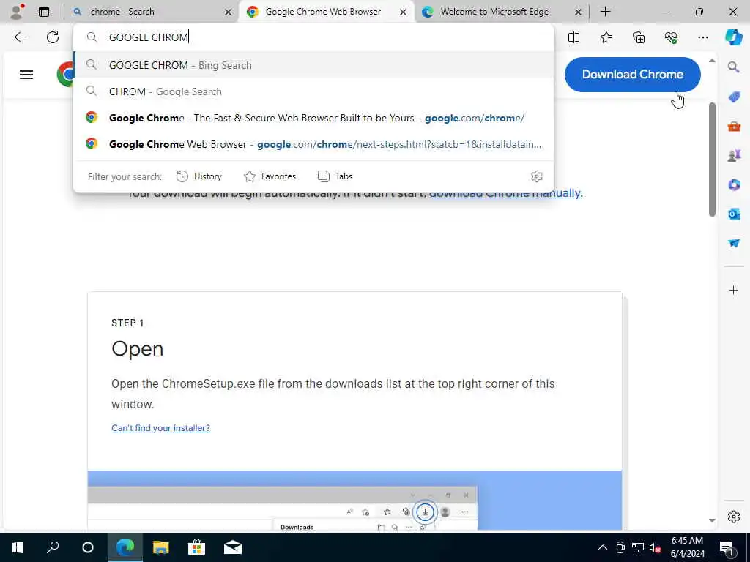Viewport: 750px width, 562px height.
Task: Filter search by Tabs
Action: (335, 176)
